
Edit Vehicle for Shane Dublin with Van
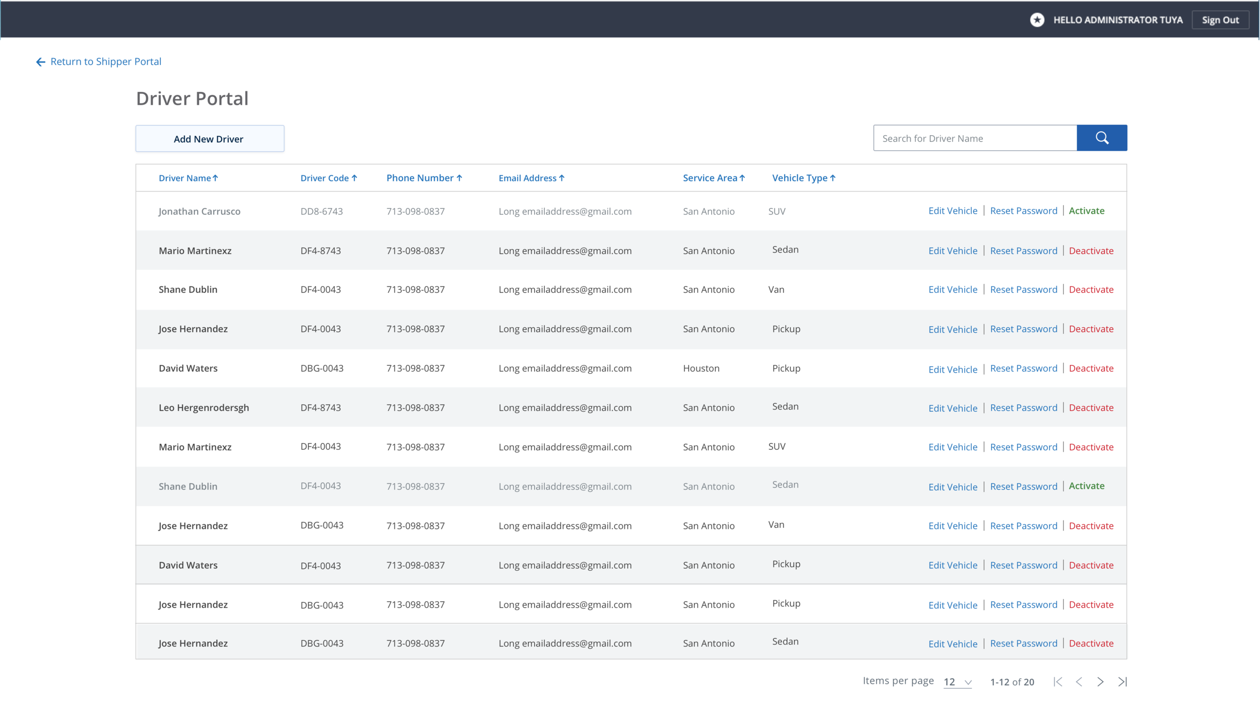(953, 289)
